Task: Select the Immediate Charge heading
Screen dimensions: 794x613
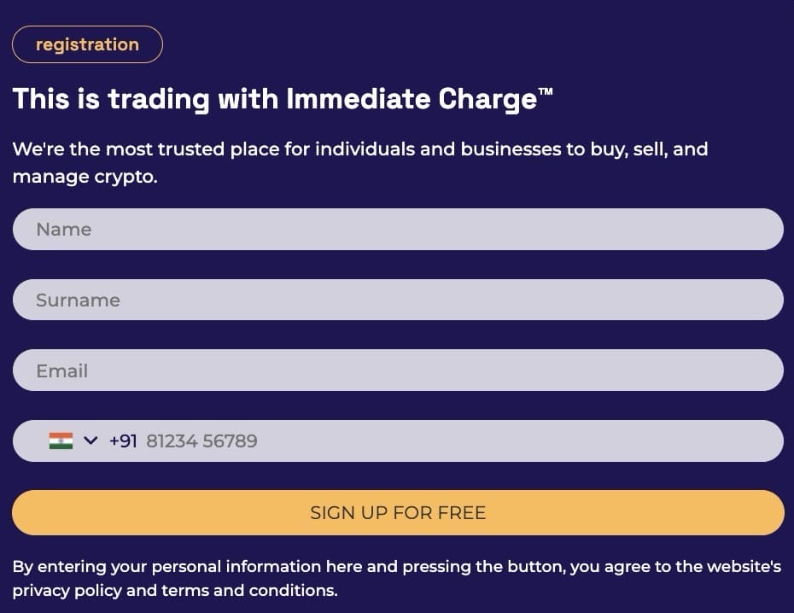Action: [x=282, y=99]
